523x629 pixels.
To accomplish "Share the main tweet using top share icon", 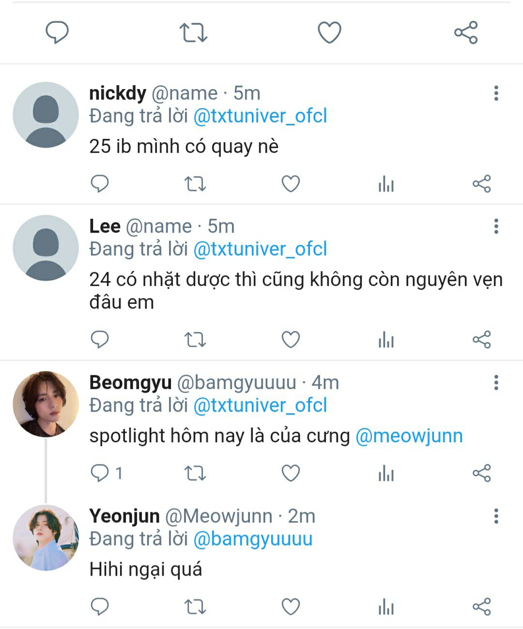I will point(466,33).
